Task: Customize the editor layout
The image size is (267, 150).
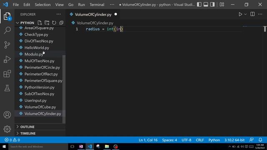Action: coord(222,5)
